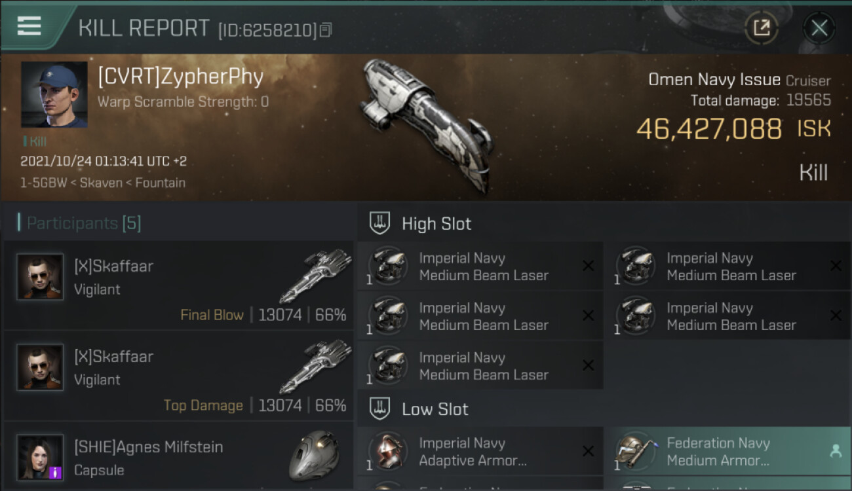Click the share kill report icon
Image resolution: width=852 pixels, height=491 pixels.
coord(762,28)
